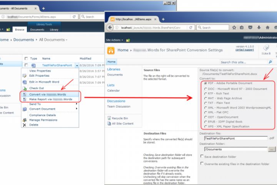The height and width of the screenshot is (185, 277).
Task: Select ODT - OpenDocument option
Action: [x=205, y=117]
